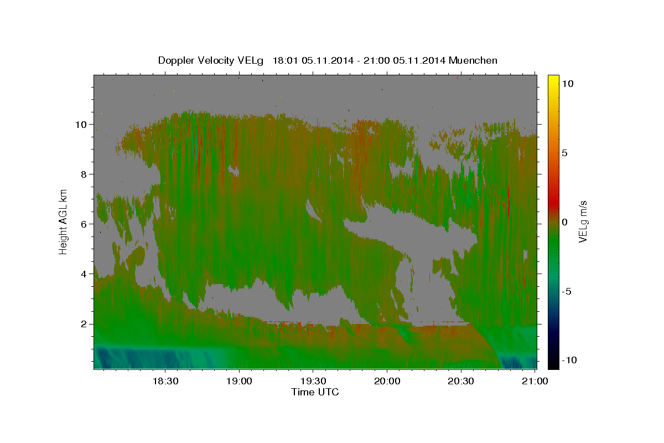Click the '18:30' time tick label
The image size is (664, 443).
165,382
